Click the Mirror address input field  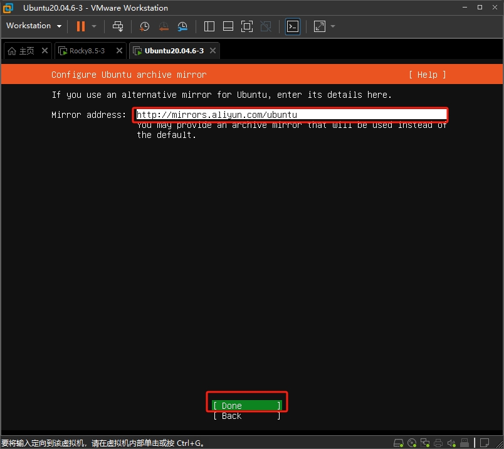coord(291,115)
